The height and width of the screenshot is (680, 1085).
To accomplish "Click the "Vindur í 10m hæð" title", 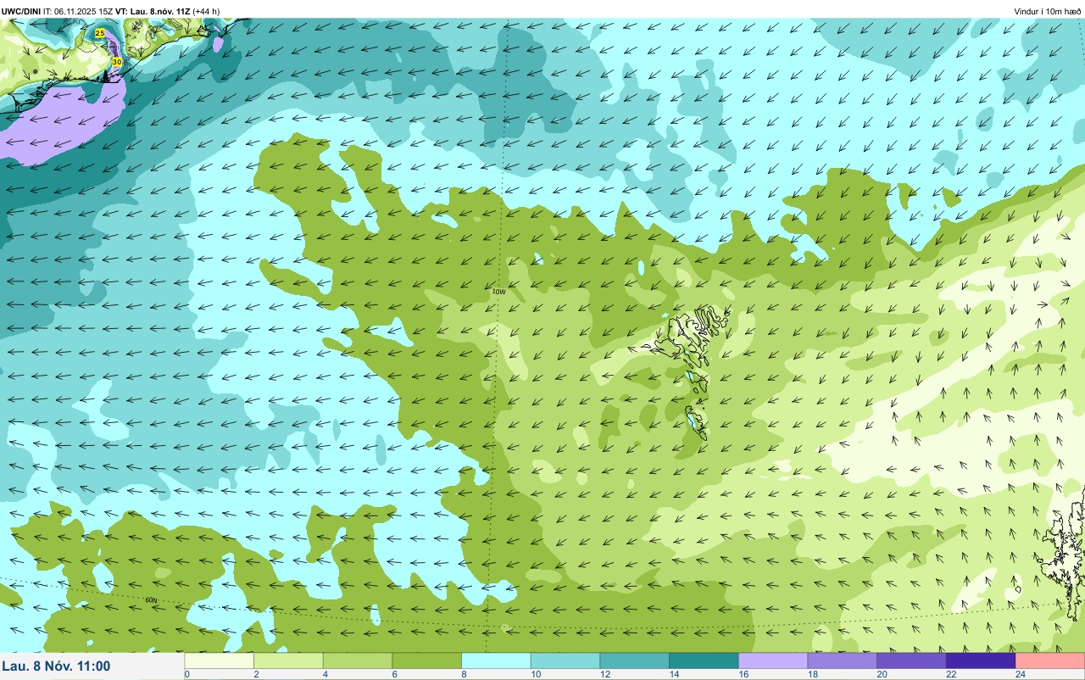I will pyautogui.click(x=1048, y=11).
